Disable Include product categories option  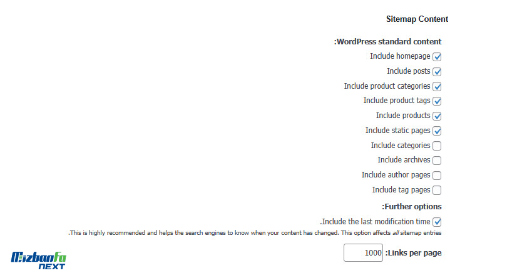click(x=437, y=86)
